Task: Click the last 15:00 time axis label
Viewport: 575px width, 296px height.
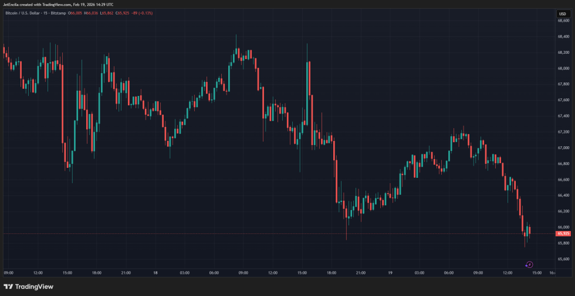Action: tap(536, 273)
